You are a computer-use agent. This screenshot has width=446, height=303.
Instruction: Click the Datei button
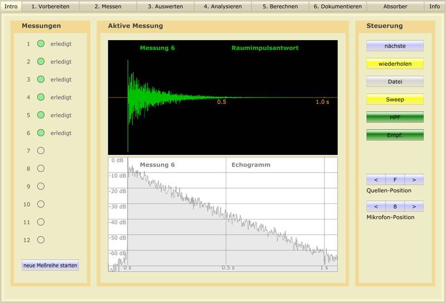(x=395, y=82)
